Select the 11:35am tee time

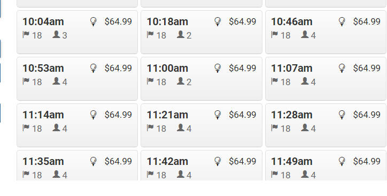tap(77, 165)
